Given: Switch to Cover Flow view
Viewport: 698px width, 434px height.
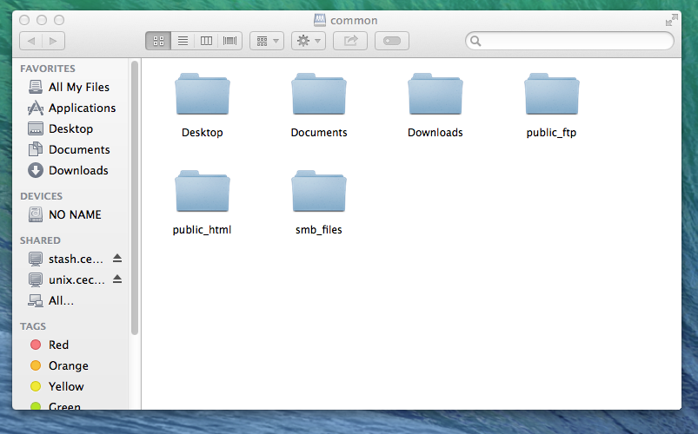Looking at the screenshot, I should coord(230,41).
